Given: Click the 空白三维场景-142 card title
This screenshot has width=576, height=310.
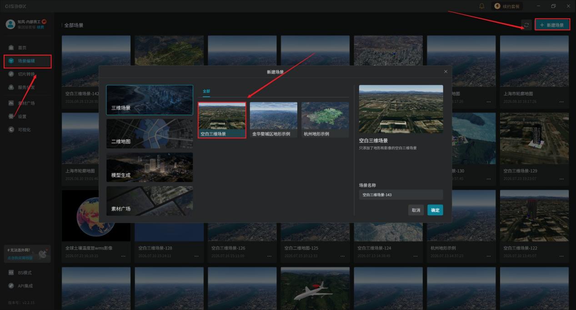Looking at the screenshot, I should click(82, 94).
